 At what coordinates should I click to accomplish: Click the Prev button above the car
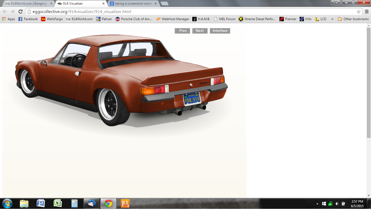[182, 31]
